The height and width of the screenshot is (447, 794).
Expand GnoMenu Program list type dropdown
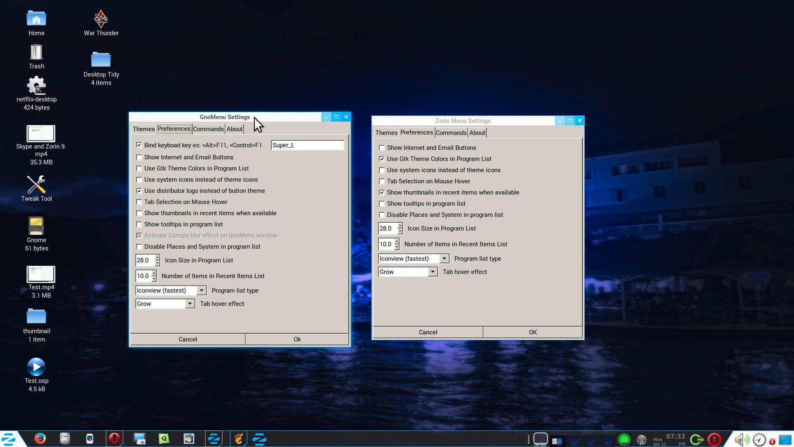coord(201,291)
